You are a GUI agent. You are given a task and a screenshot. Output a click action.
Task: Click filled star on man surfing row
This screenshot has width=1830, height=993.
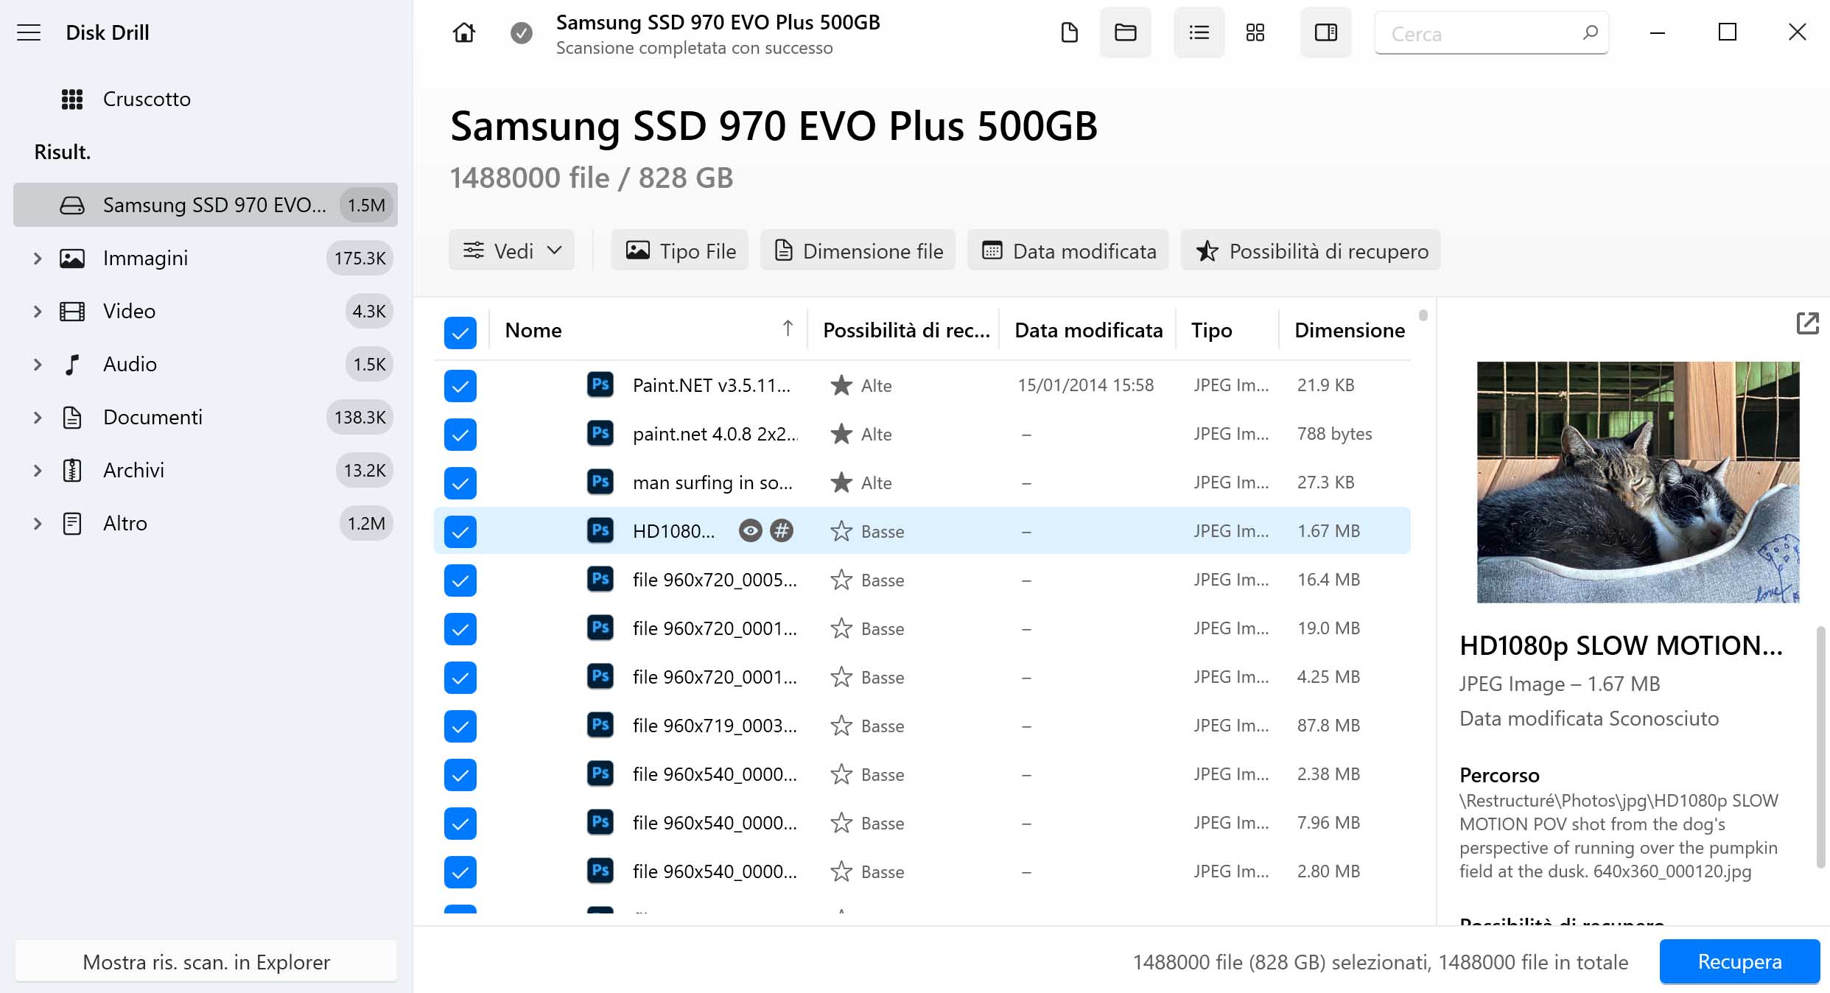pyautogui.click(x=841, y=483)
